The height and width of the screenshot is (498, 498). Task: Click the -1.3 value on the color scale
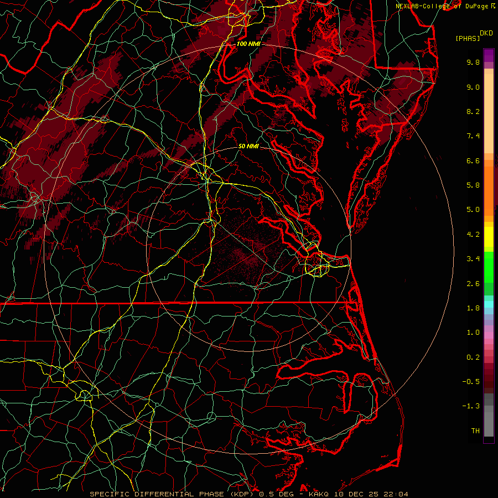tap(471, 406)
